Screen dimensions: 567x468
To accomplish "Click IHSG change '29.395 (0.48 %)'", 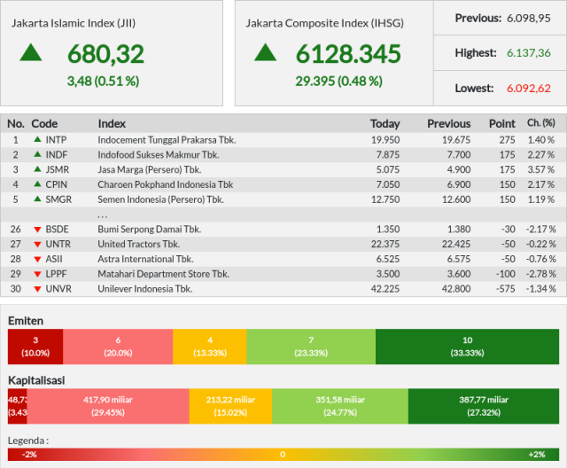I will point(338,81).
